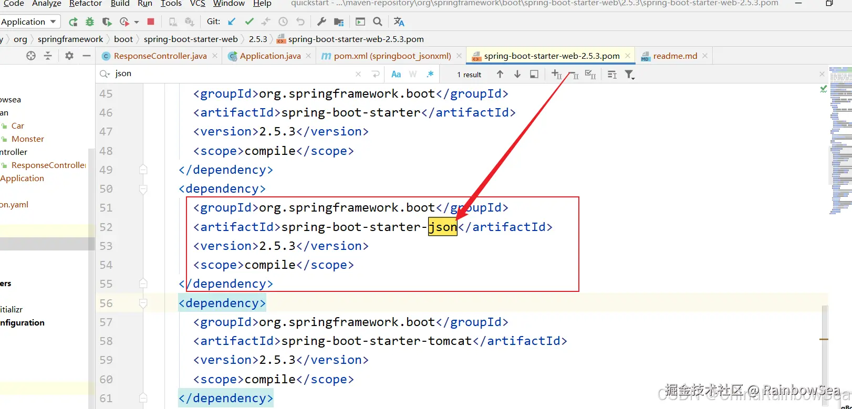Click the springframework breadcrumb segment
Image resolution: width=852 pixels, height=409 pixels.
point(70,39)
